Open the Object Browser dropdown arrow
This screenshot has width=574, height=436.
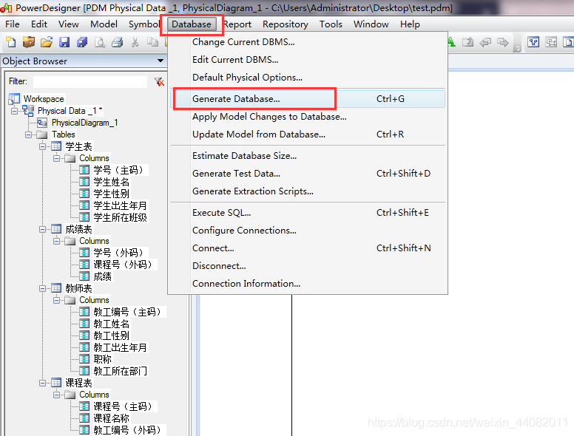(161, 61)
